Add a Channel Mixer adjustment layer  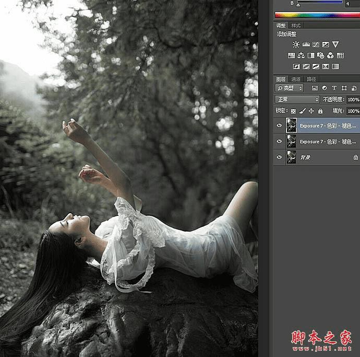(x=330, y=55)
